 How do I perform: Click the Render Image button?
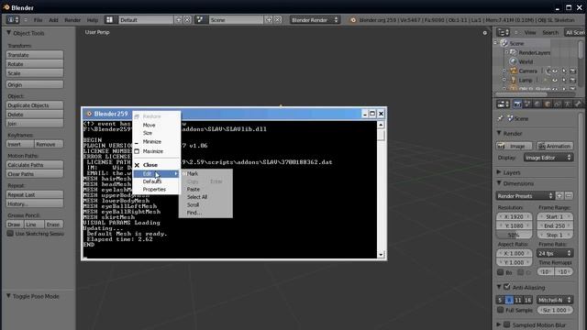click(x=515, y=147)
